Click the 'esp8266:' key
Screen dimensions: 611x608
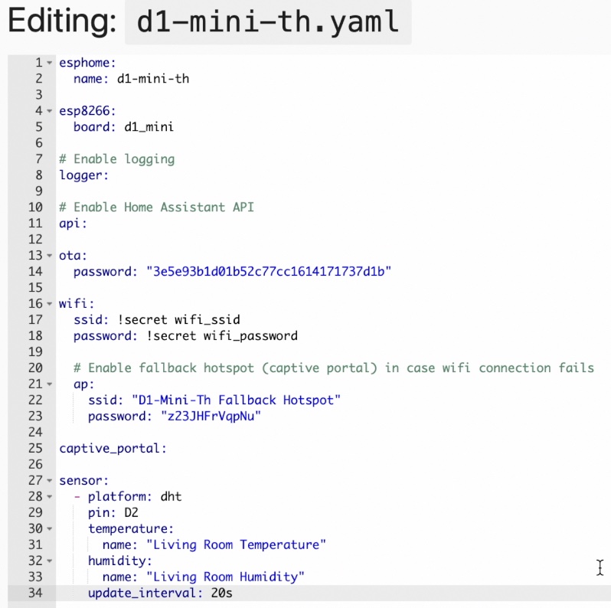click(x=87, y=111)
